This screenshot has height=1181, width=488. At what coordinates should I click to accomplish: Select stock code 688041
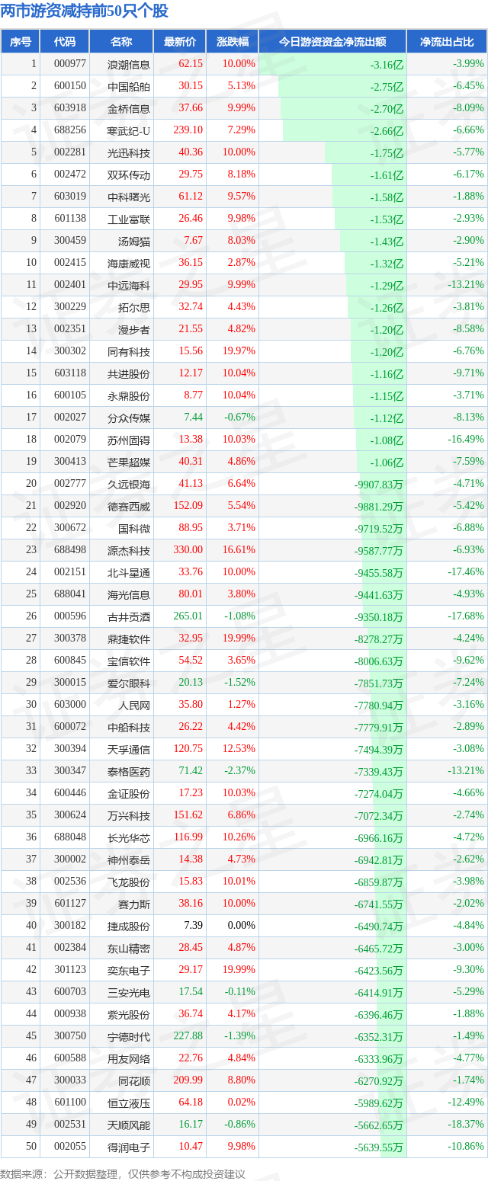[70, 594]
